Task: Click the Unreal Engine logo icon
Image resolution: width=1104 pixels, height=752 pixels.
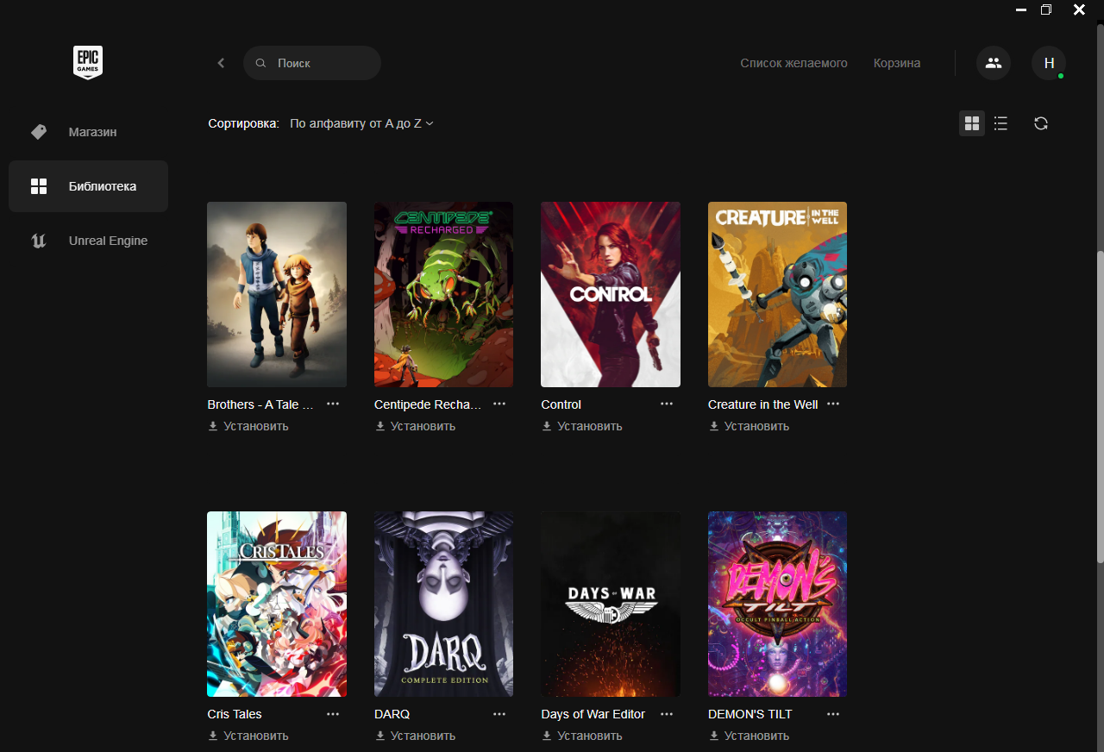Action: click(39, 241)
